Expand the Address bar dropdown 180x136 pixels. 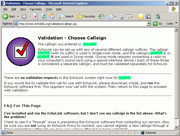[x=149, y=24]
